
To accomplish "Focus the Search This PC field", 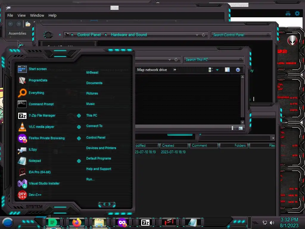I will pyautogui.click(x=214, y=60).
